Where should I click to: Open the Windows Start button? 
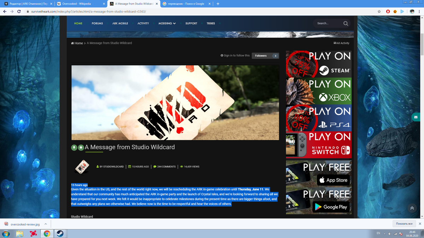point(6,233)
